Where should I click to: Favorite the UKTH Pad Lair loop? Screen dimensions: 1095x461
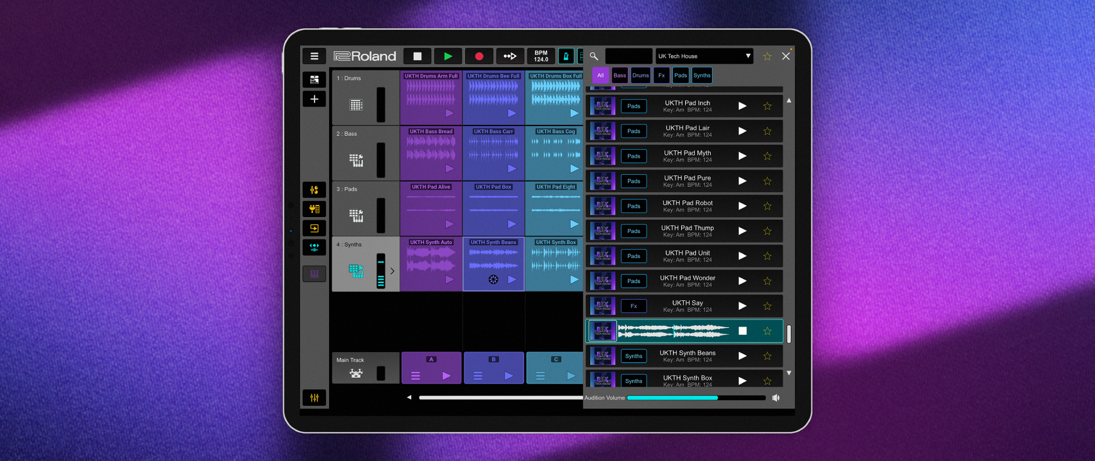tap(767, 131)
